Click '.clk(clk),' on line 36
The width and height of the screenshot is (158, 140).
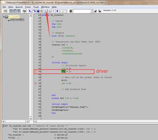(x=67, y=48)
